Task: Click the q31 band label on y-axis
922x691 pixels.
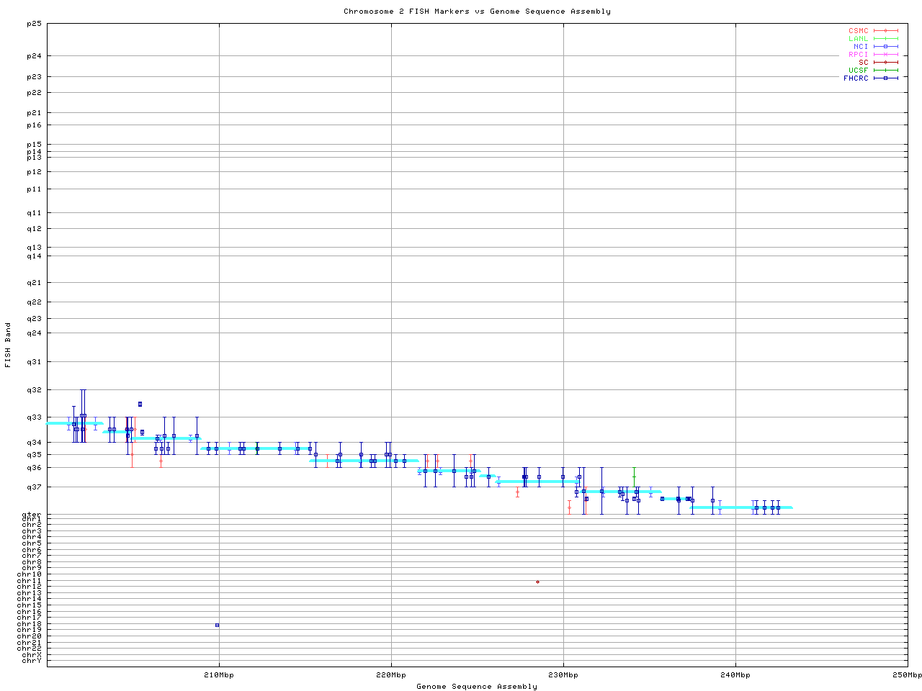Action: 33,362
